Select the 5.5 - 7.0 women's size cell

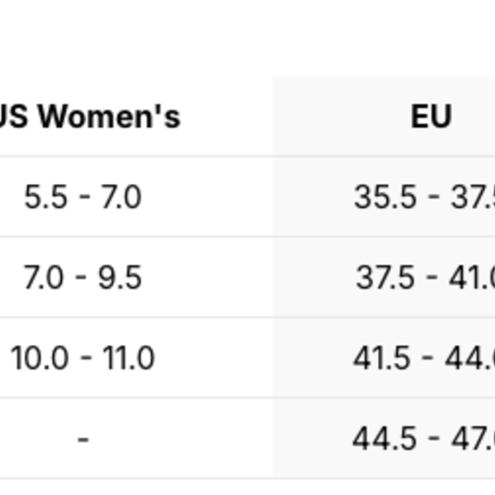82,197
